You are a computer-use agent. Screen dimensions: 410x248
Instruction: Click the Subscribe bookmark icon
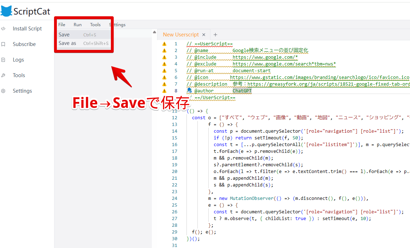[x=3, y=44]
